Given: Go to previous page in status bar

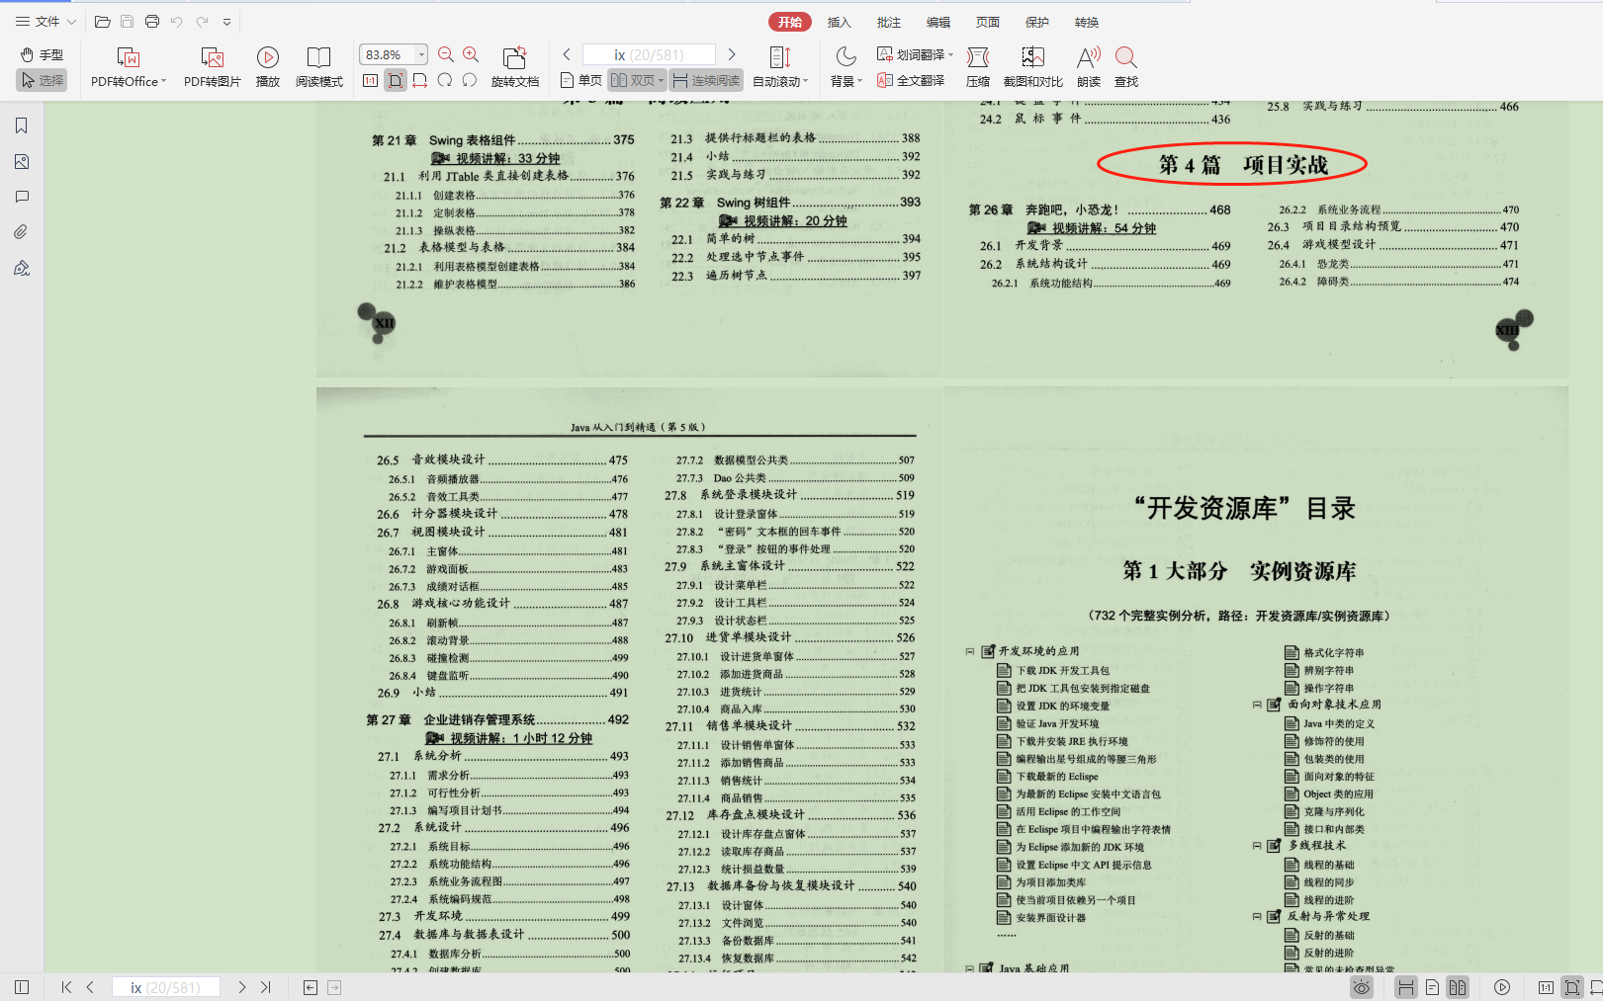Looking at the screenshot, I should point(90,987).
